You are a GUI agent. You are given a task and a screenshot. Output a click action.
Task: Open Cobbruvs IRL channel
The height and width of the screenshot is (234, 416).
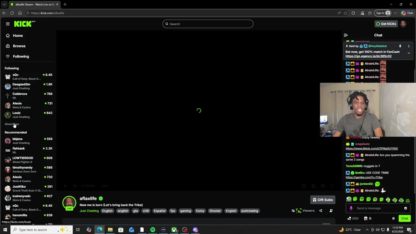tap(29, 96)
